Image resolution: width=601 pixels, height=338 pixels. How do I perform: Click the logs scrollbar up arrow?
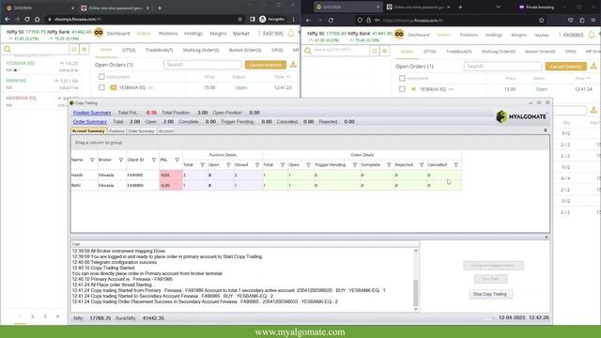[415, 251]
